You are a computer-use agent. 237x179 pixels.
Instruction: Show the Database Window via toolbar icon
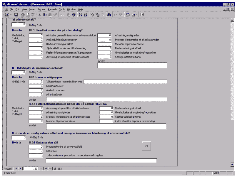[x=128, y=15]
